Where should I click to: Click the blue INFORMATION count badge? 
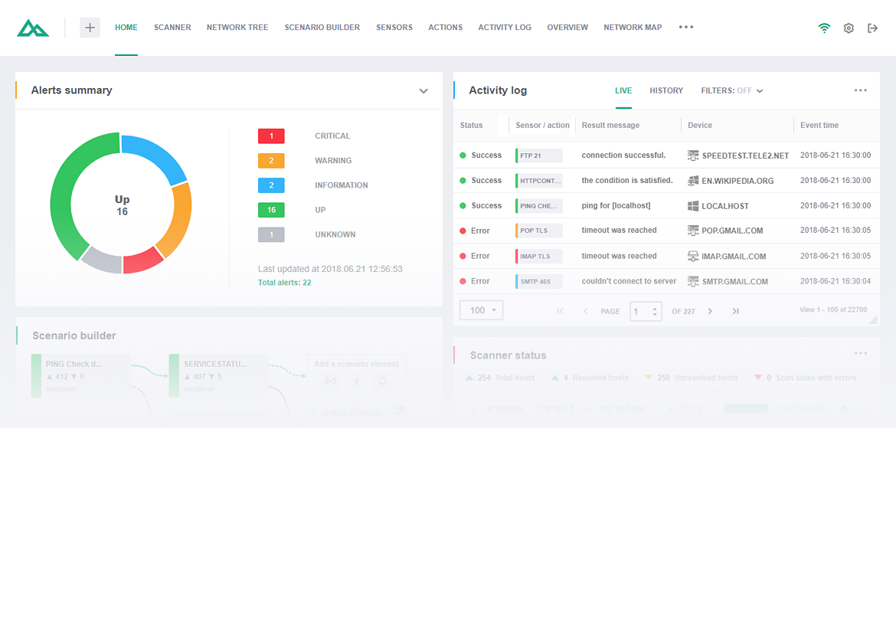[271, 185]
